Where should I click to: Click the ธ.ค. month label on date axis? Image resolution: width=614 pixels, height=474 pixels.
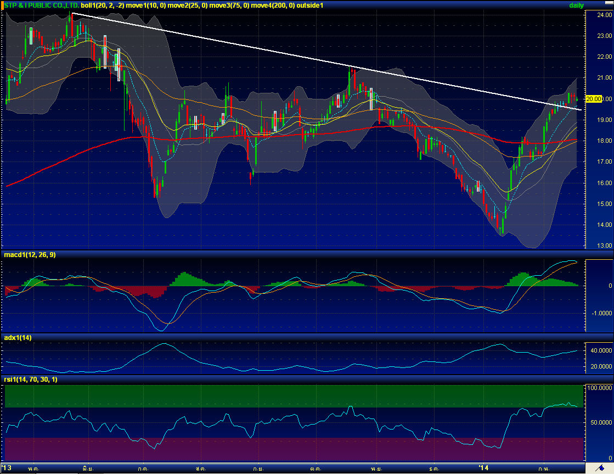pyautogui.click(x=434, y=469)
